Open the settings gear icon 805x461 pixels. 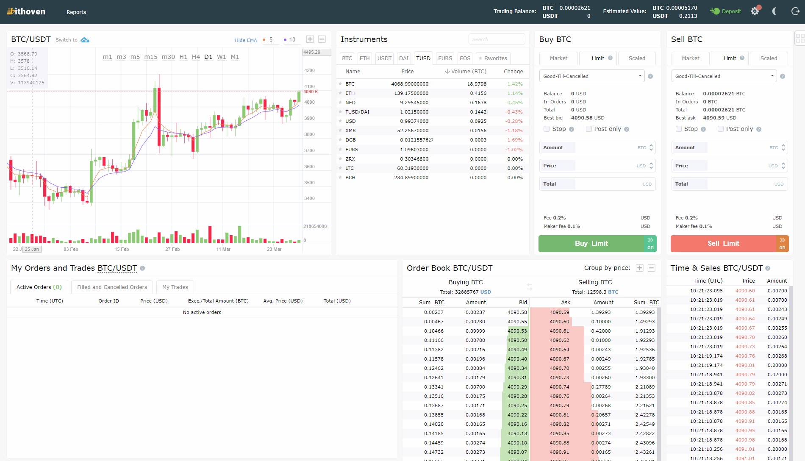755,11
